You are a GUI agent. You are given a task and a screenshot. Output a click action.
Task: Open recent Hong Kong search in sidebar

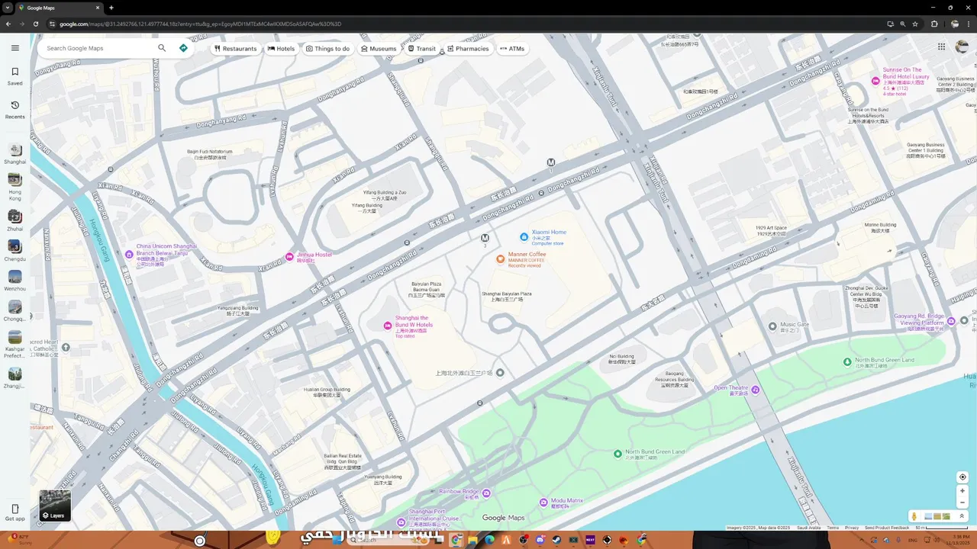point(15,185)
